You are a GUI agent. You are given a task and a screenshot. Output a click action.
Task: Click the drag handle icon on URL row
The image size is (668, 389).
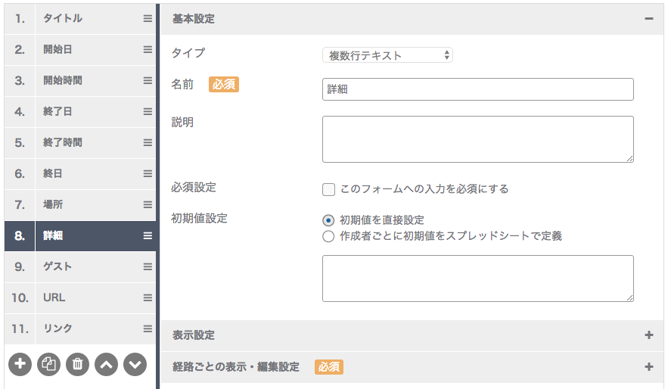pos(148,298)
